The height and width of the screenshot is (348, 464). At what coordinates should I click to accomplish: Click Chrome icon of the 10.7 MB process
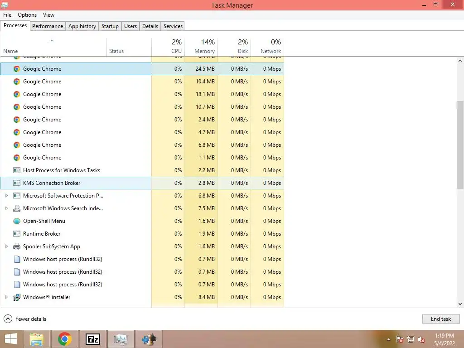coord(17,107)
